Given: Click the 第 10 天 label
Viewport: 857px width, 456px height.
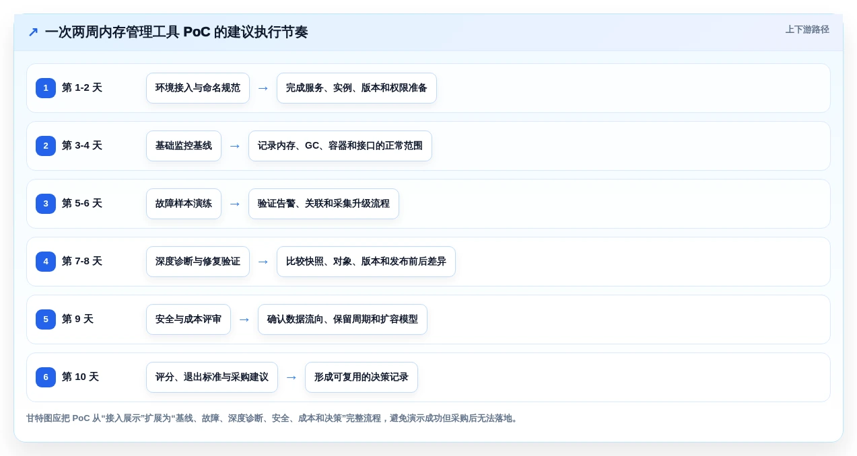Looking at the screenshot, I should [x=80, y=377].
